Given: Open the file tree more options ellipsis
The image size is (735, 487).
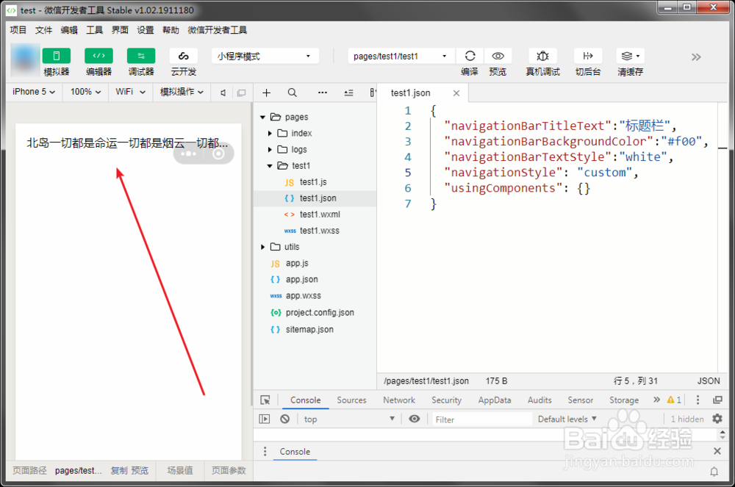Looking at the screenshot, I should pyautogui.click(x=323, y=93).
